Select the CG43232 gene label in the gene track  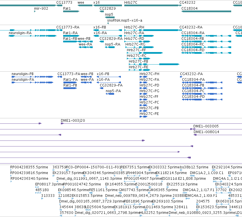[x=187, y=3]
